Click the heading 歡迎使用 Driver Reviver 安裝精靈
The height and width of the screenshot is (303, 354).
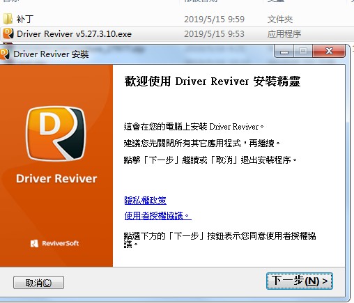[x=213, y=81]
